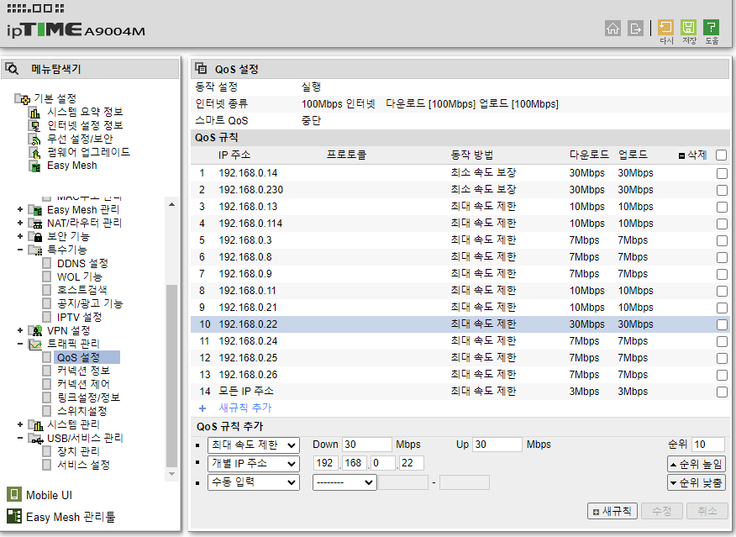Click the 저장 save icon
Image resolution: width=736 pixels, height=537 pixels.
689,27
